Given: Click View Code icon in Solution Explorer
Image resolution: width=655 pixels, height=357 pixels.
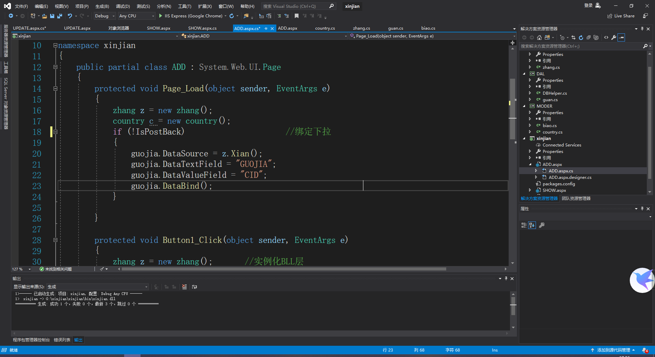Looking at the screenshot, I should [606, 37].
